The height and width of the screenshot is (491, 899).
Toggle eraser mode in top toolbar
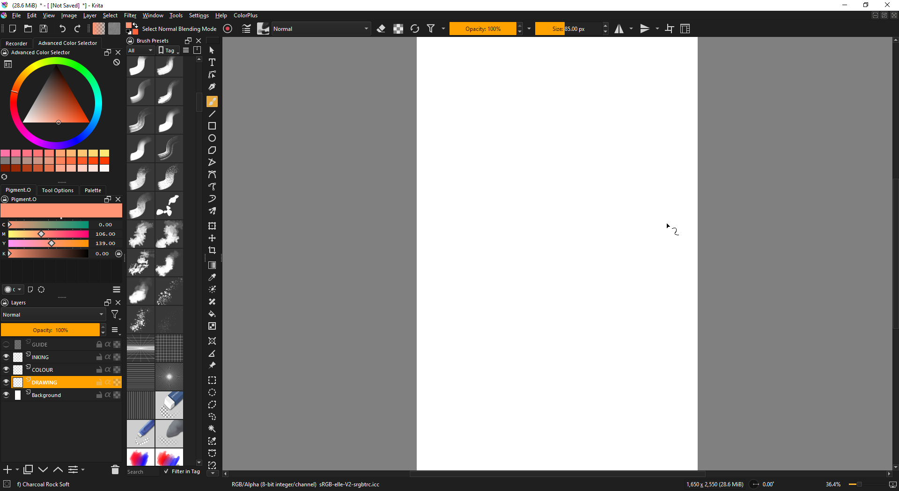381,29
